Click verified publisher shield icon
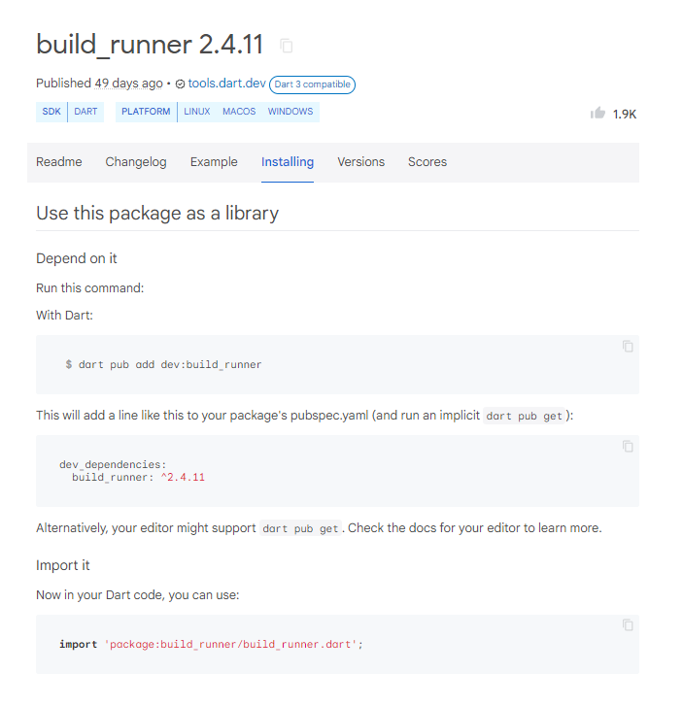The height and width of the screenshot is (706, 683). [180, 84]
